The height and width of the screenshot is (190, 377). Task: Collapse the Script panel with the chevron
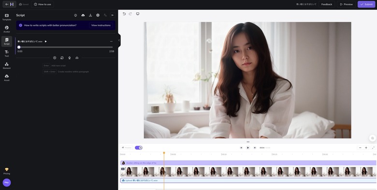(x=119, y=41)
